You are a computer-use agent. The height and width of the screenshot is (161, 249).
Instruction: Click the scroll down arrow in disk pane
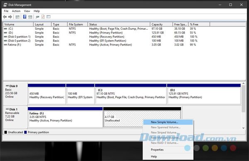(244, 128)
